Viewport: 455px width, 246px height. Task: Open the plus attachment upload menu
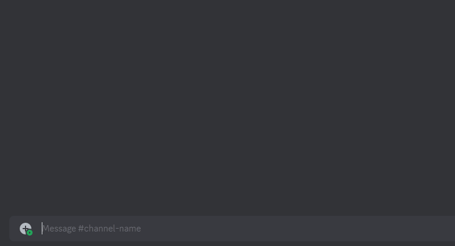tap(26, 229)
